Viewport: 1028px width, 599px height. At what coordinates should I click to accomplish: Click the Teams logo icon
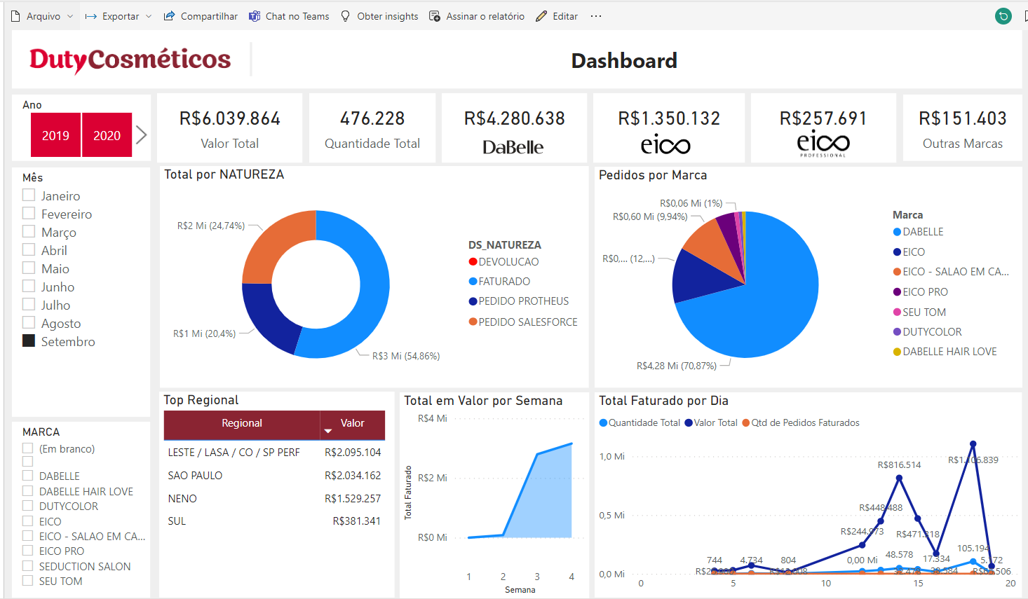255,16
